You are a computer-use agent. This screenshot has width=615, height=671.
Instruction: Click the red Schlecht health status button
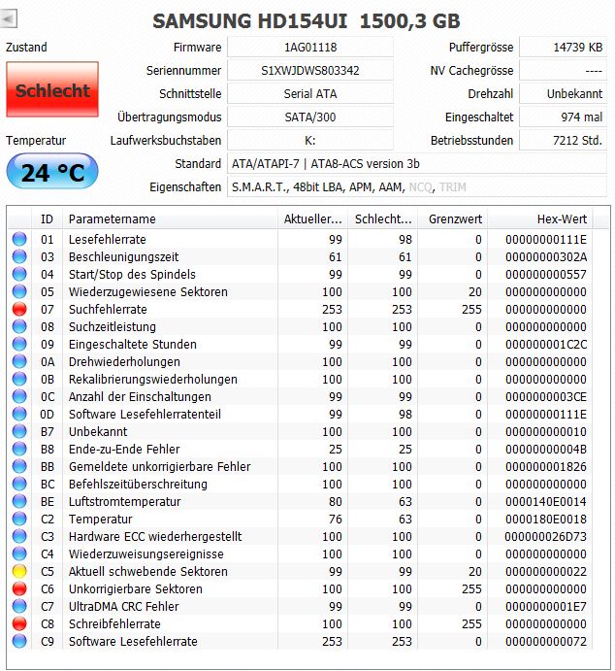52,89
